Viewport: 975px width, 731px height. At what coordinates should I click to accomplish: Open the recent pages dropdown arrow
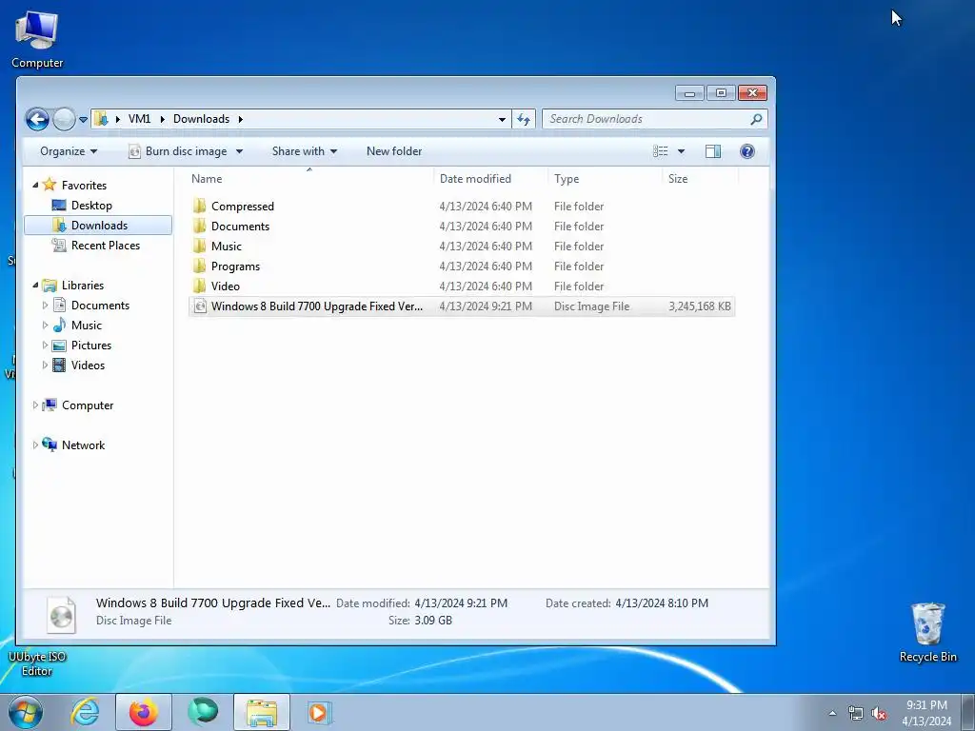point(84,119)
